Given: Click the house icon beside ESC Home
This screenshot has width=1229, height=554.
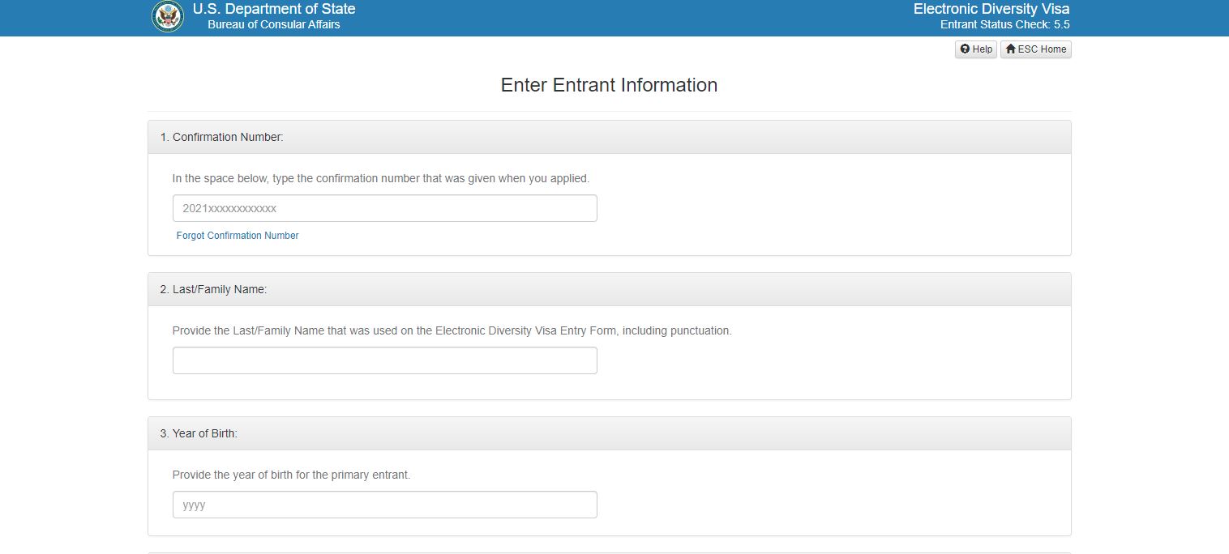Looking at the screenshot, I should pyautogui.click(x=1010, y=49).
